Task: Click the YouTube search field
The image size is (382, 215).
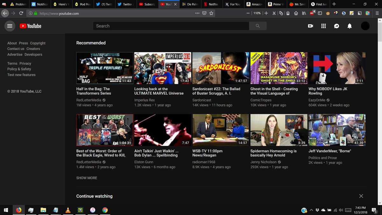Action: click(x=171, y=26)
